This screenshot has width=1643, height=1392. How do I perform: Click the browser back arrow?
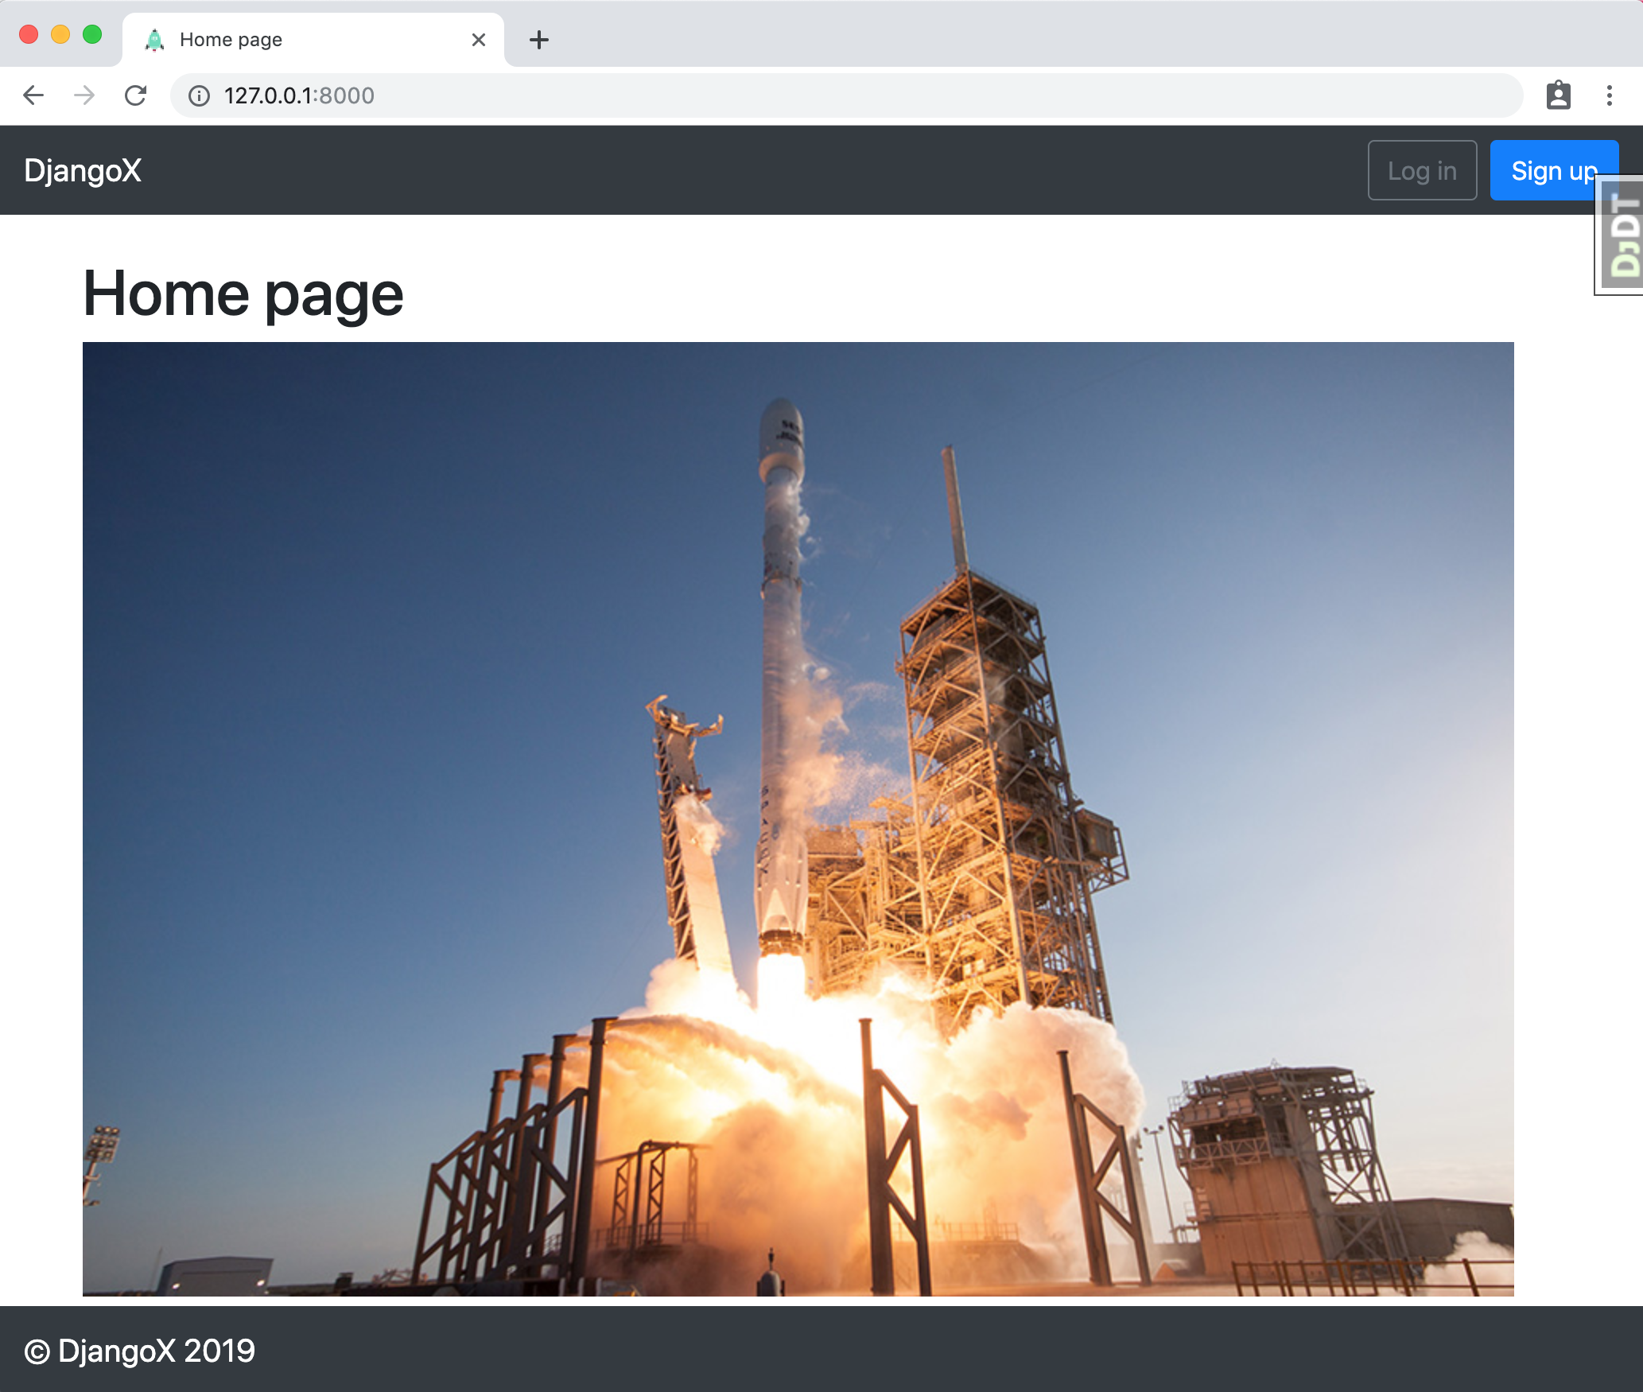coord(33,95)
